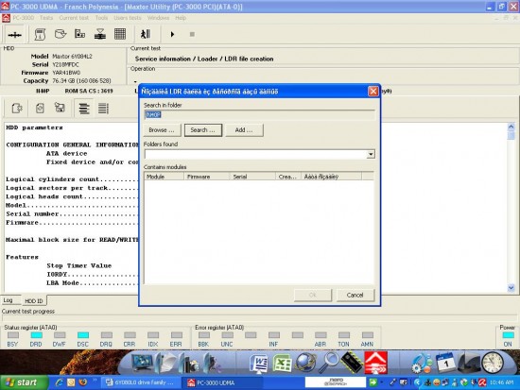This screenshot has height=390, width=520.
Task: Click the Add button in dialog
Action: coord(244,130)
